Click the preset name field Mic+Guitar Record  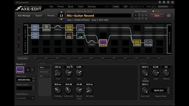98,16
